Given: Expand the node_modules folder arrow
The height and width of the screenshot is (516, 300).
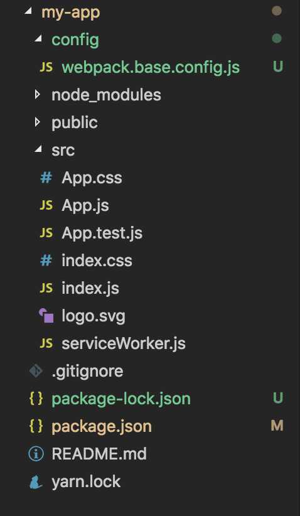Looking at the screenshot, I should (38, 95).
